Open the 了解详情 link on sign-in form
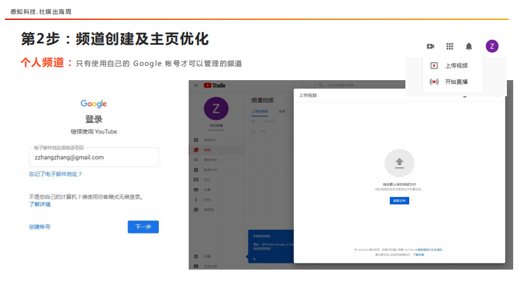This screenshot has width=520, height=282. [x=40, y=204]
